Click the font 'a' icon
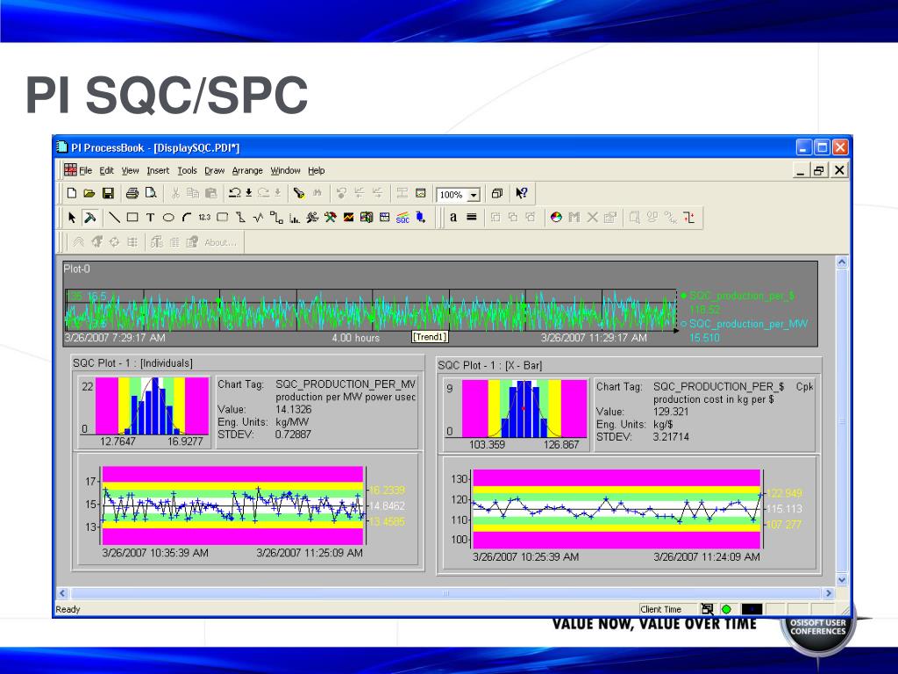Image resolution: width=898 pixels, height=674 pixels. point(453,218)
